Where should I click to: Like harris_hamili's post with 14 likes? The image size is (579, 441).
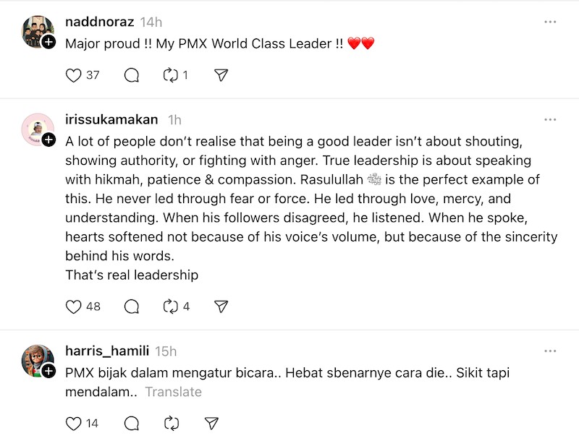tap(74, 423)
